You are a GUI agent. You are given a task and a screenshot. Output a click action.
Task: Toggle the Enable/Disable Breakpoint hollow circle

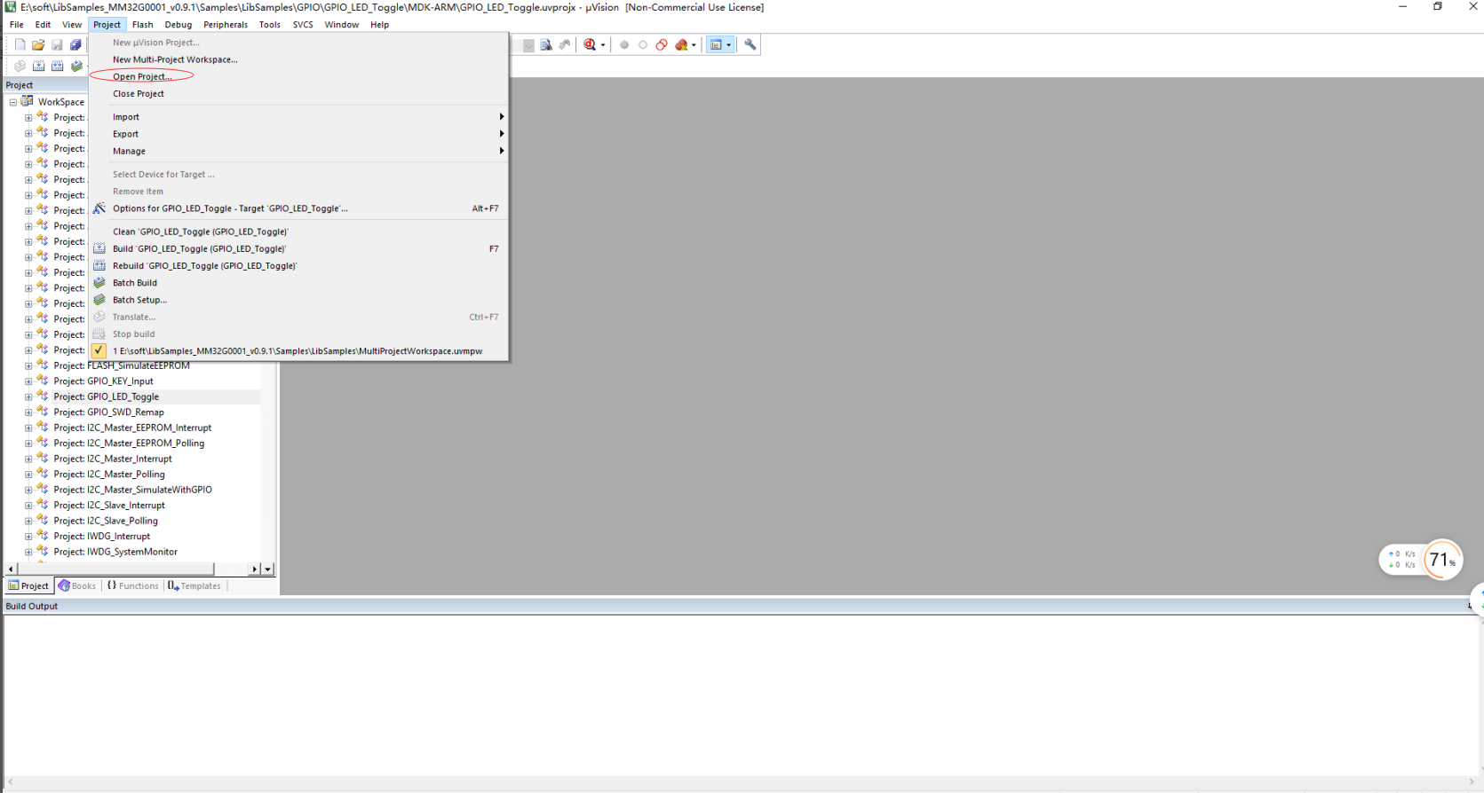click(x=643, y=44)
